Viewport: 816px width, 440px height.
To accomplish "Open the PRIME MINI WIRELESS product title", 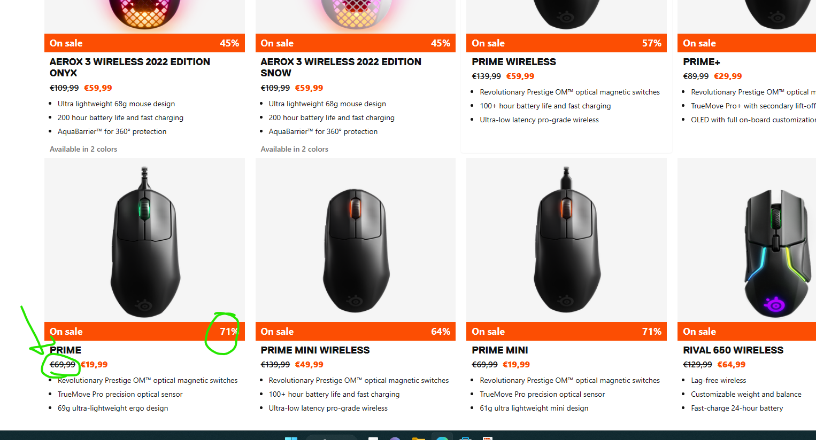I will point(315,350).
